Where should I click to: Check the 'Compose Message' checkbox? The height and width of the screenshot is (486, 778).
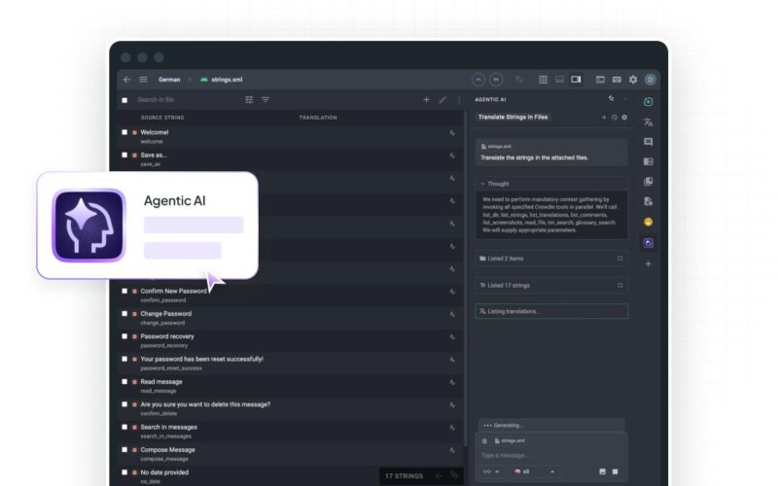(x=124, y=450)
